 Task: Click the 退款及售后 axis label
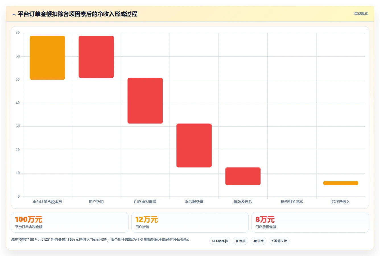[x=243, y=202]
